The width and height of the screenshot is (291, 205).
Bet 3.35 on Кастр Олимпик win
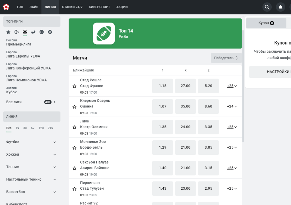pos(208,127)
